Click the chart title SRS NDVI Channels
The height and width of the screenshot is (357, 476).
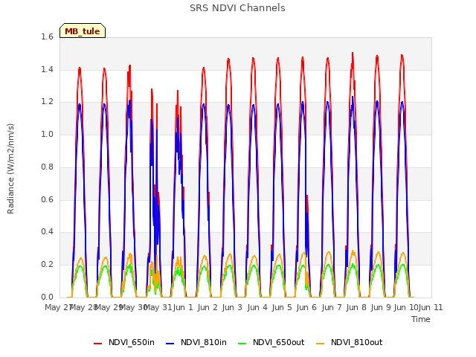237,8
